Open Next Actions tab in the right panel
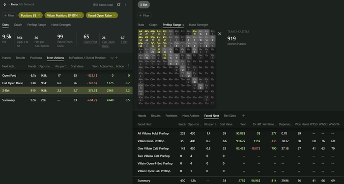344x184 pixels. coord(191,116)
